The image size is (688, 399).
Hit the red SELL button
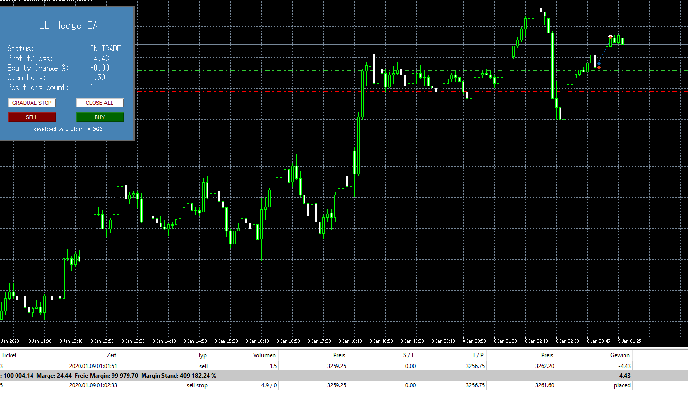click(x=32, y=117)
